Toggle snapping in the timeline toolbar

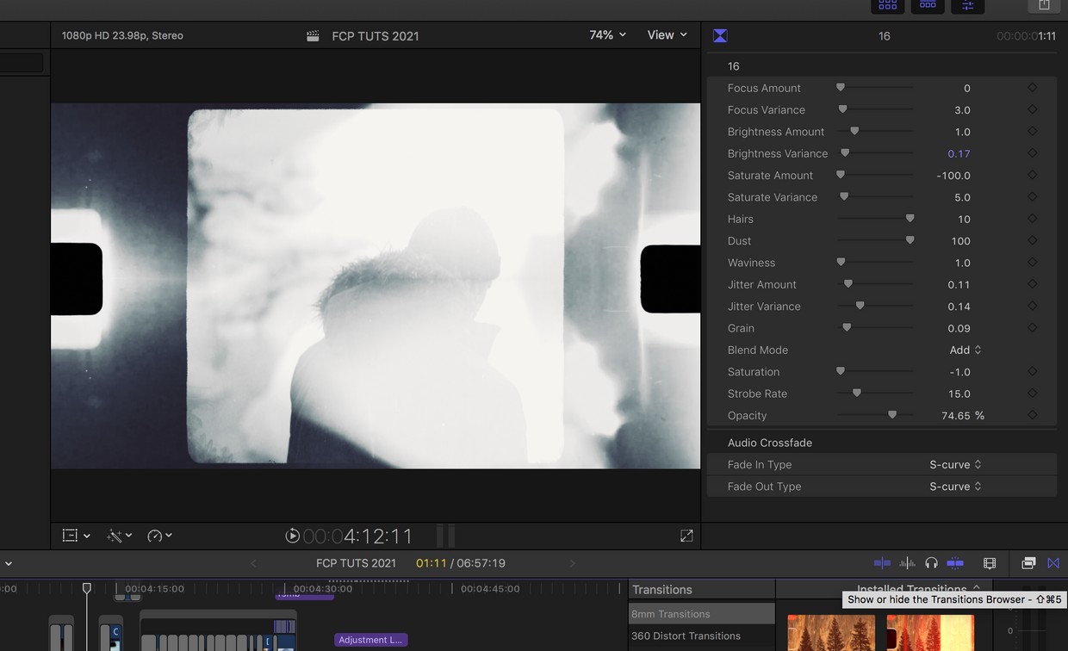click(x=955, y=562)
